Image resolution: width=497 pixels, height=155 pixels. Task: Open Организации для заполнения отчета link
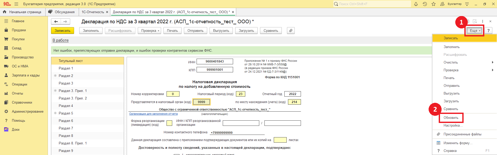[x=153, y=114]
